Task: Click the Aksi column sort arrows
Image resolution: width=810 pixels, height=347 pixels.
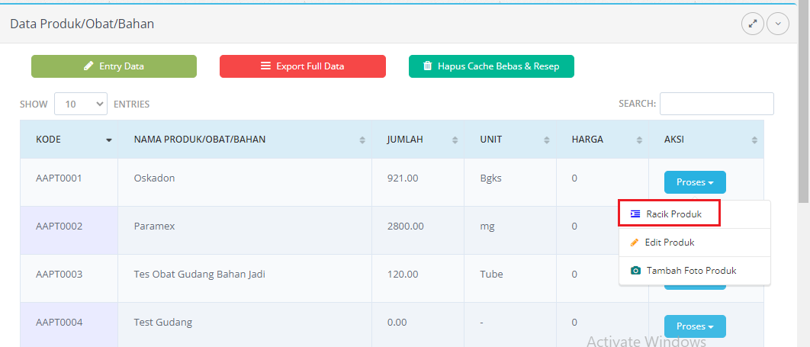Action: pos(754,140)
